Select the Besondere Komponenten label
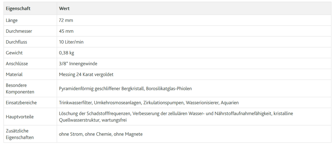This screenshot has height=144, width=336. pyautogui.click(x=20, y=88)
